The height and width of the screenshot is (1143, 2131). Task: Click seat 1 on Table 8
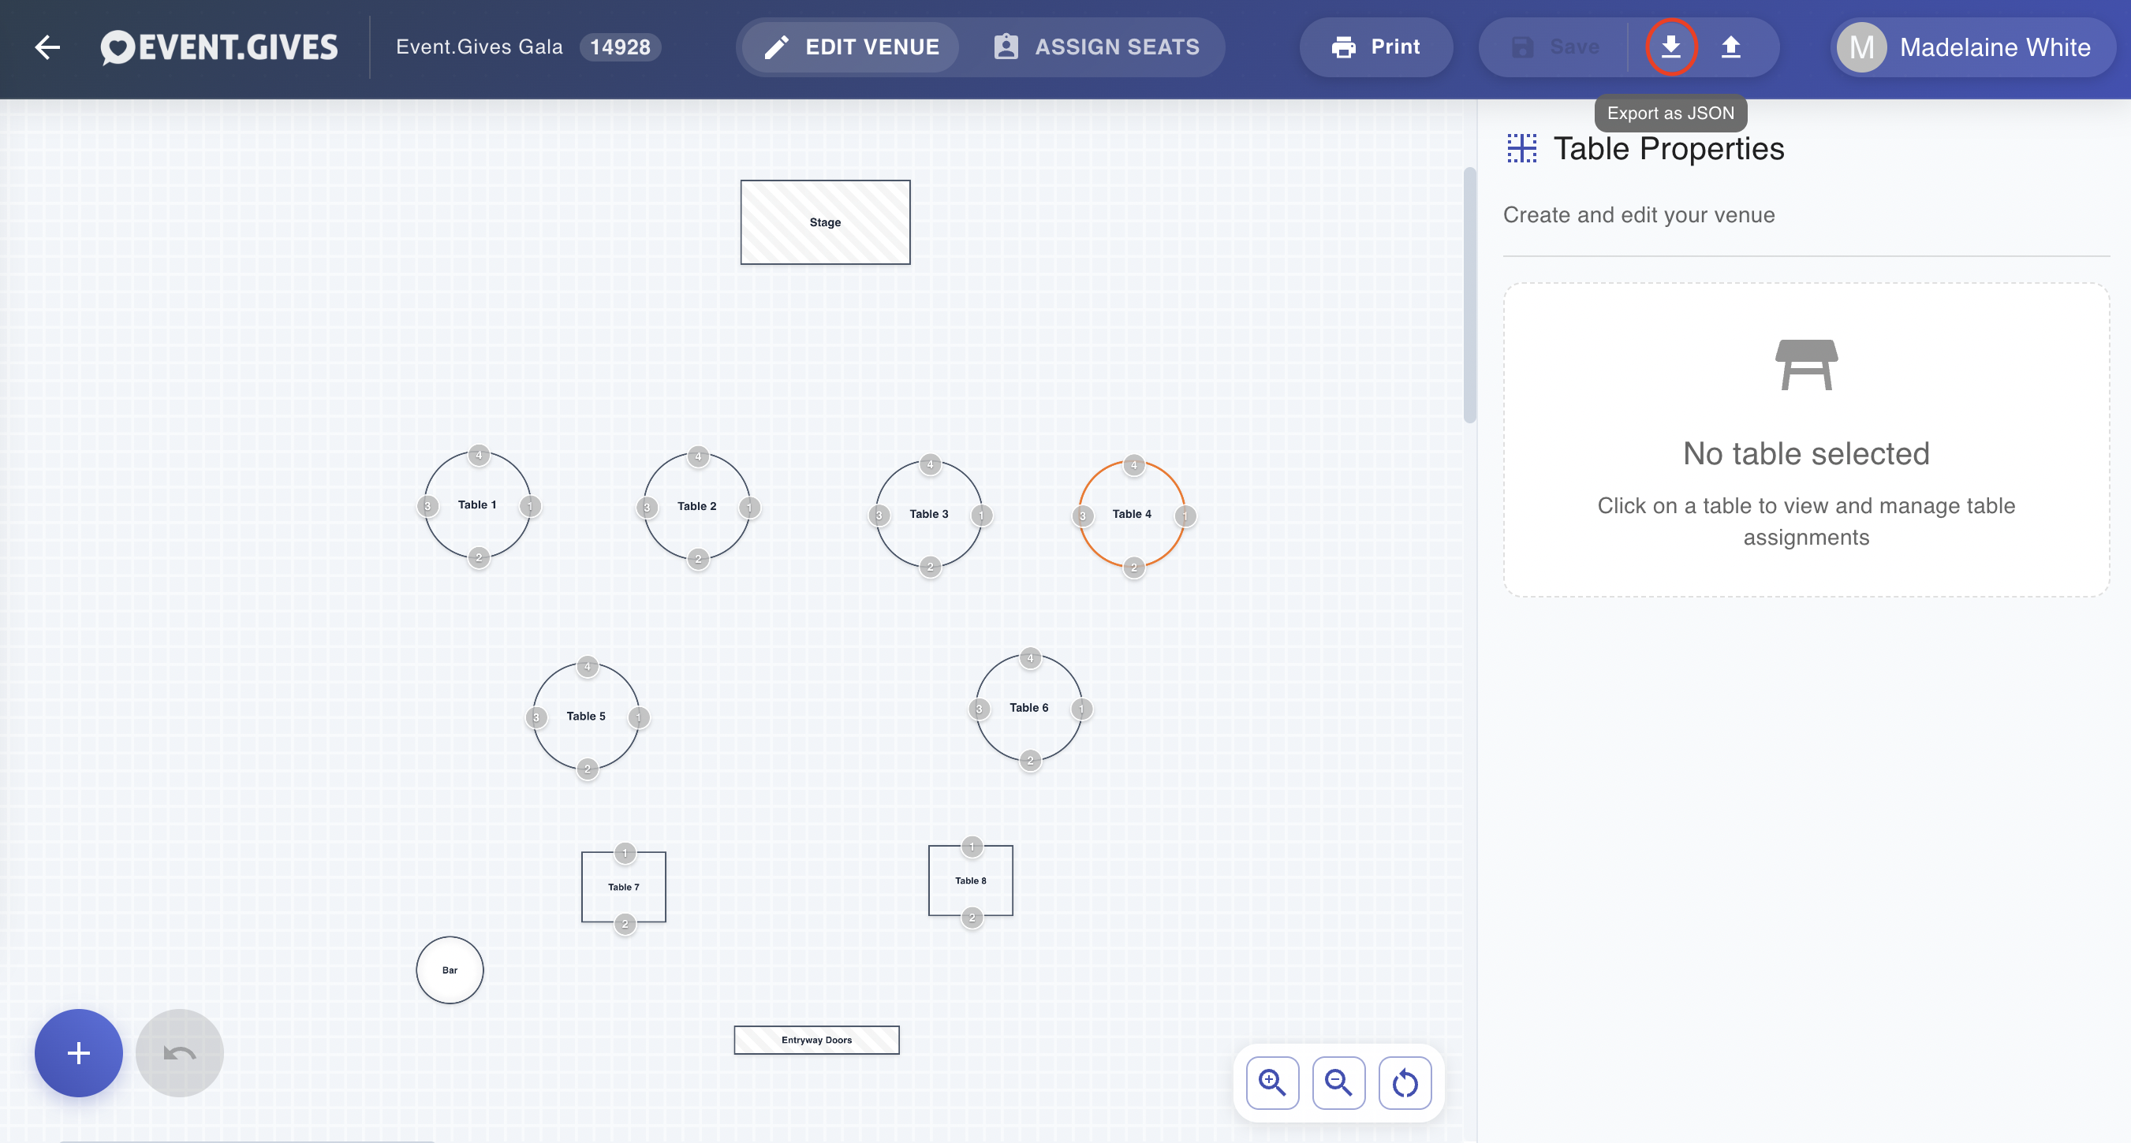972,847
